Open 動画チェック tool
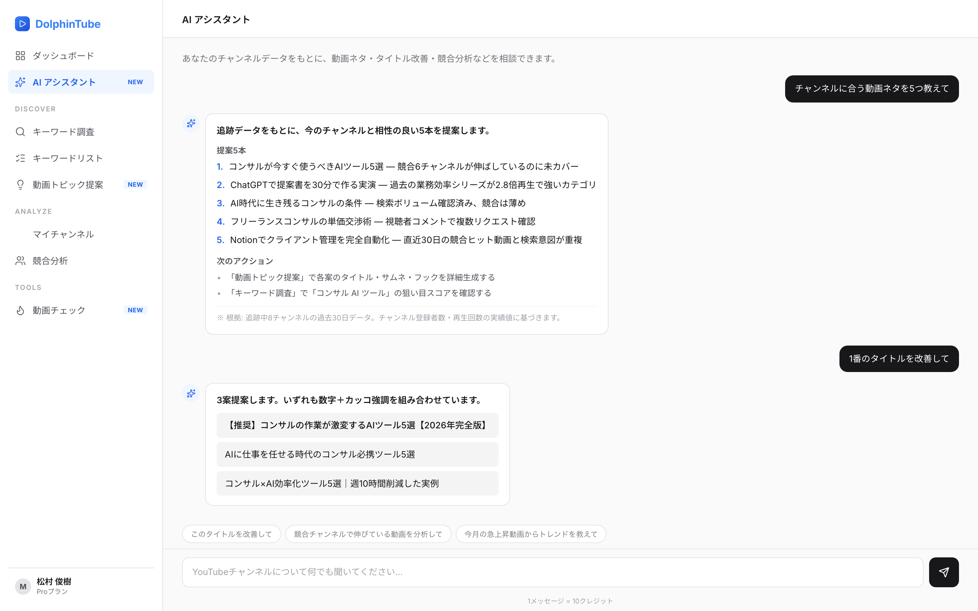 click(x=81, y=310)
